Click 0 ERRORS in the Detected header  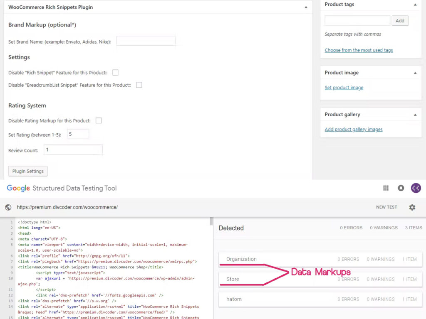point(351,228)
